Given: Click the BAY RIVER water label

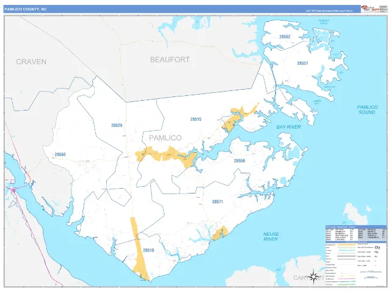Looking at the screenshot, I should click(x=288, y=127).
